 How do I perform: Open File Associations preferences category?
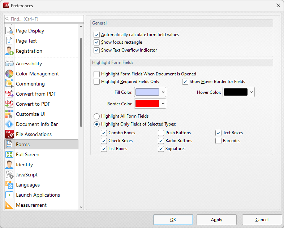point(42,134)
